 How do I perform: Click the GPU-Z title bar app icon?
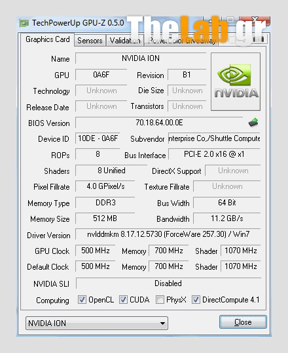24,23
